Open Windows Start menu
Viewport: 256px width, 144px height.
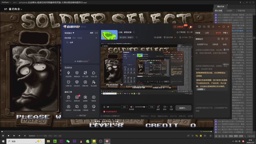3,141
